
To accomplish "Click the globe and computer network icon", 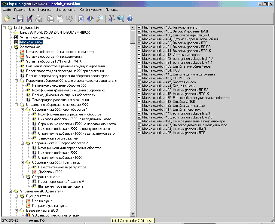I will (121, 19).
